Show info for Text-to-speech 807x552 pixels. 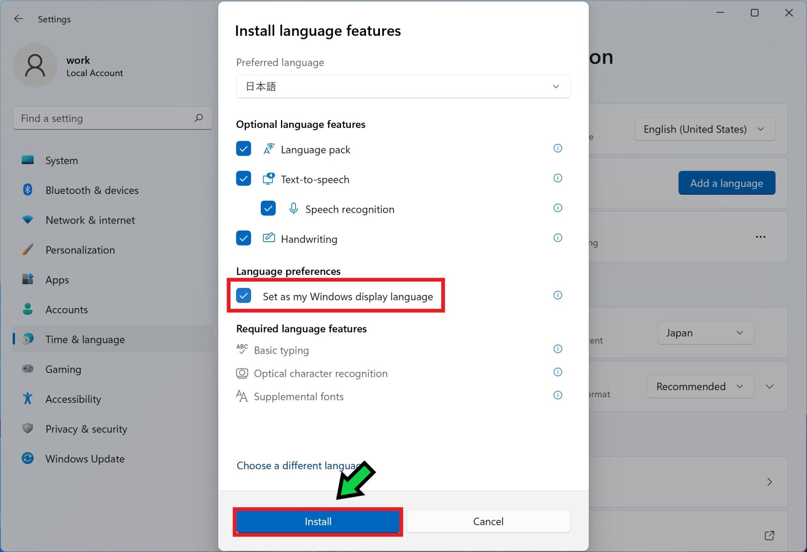(558, 178)
